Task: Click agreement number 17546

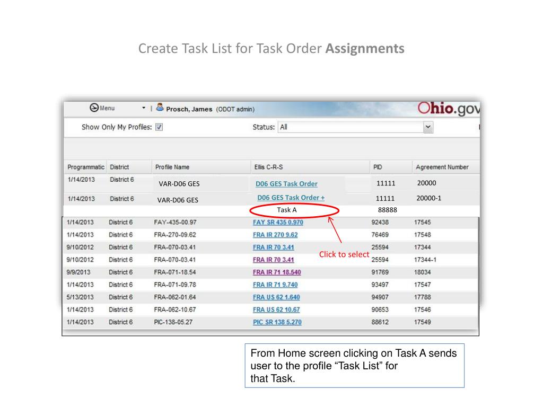Action: click(423, 309)
